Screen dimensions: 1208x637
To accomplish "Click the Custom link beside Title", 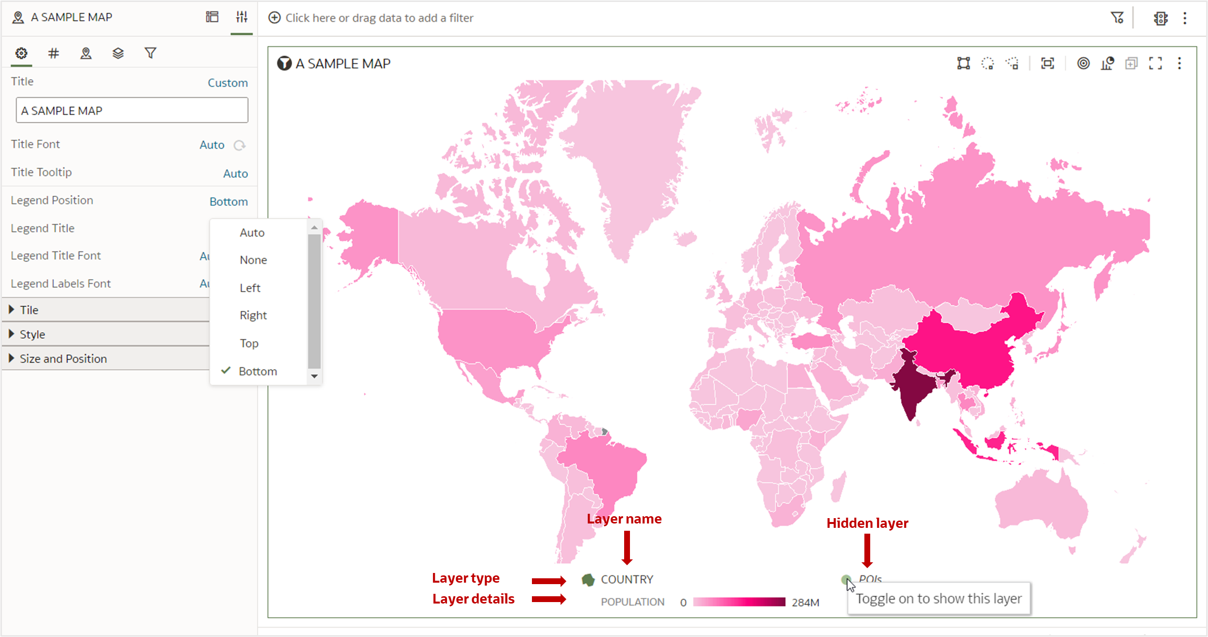I will [x=228, y=83].
